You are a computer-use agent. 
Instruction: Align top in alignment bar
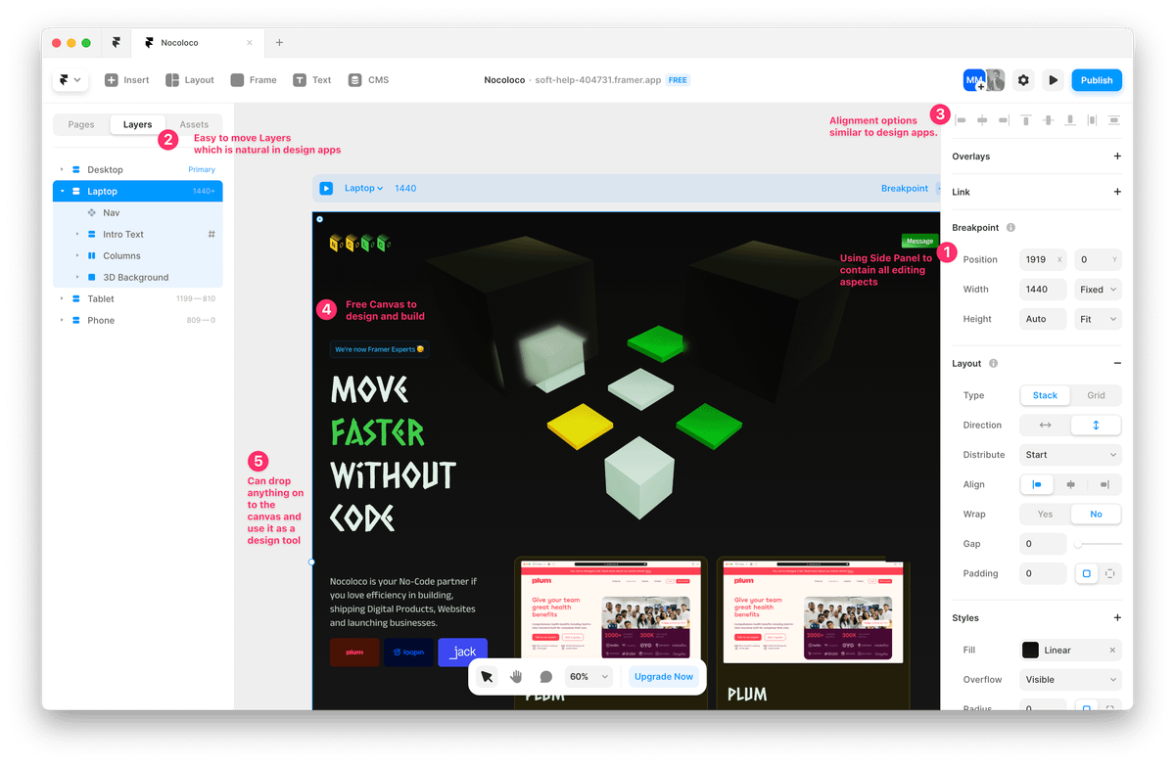1026,120
